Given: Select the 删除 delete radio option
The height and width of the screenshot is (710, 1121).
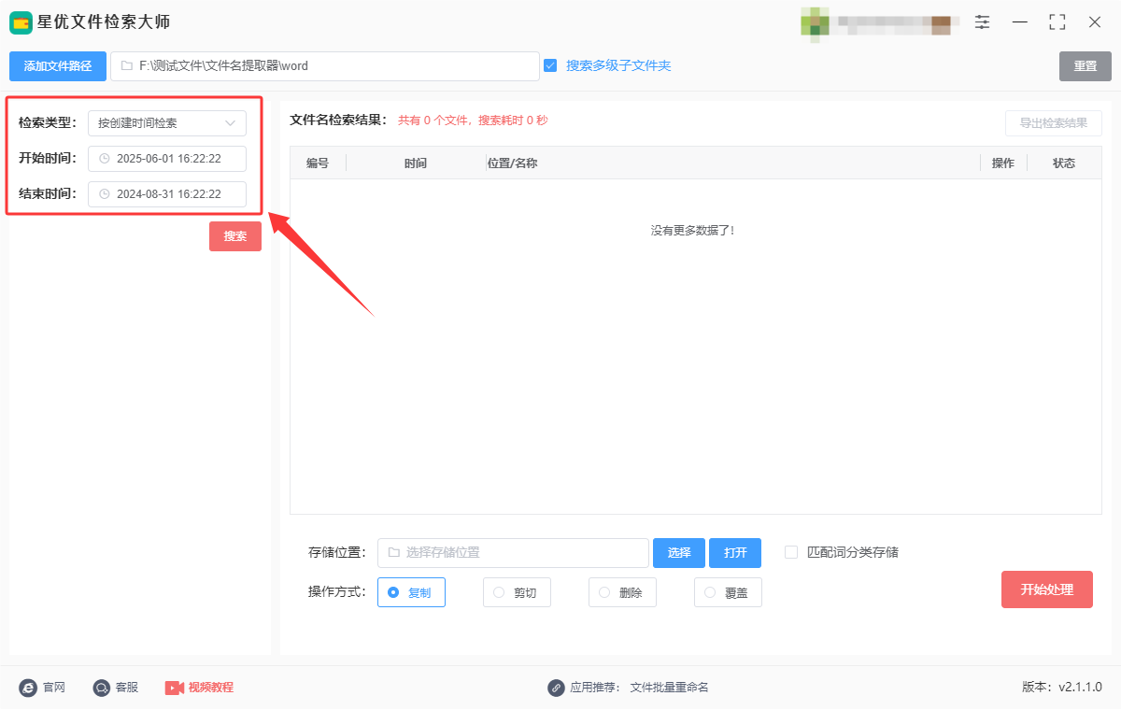Looking at the screenshot, I should 622,592.
